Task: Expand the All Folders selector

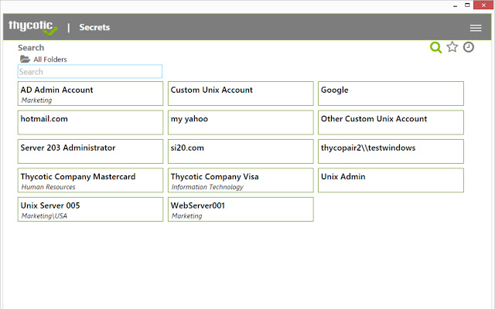Action: tap(50, 59)
